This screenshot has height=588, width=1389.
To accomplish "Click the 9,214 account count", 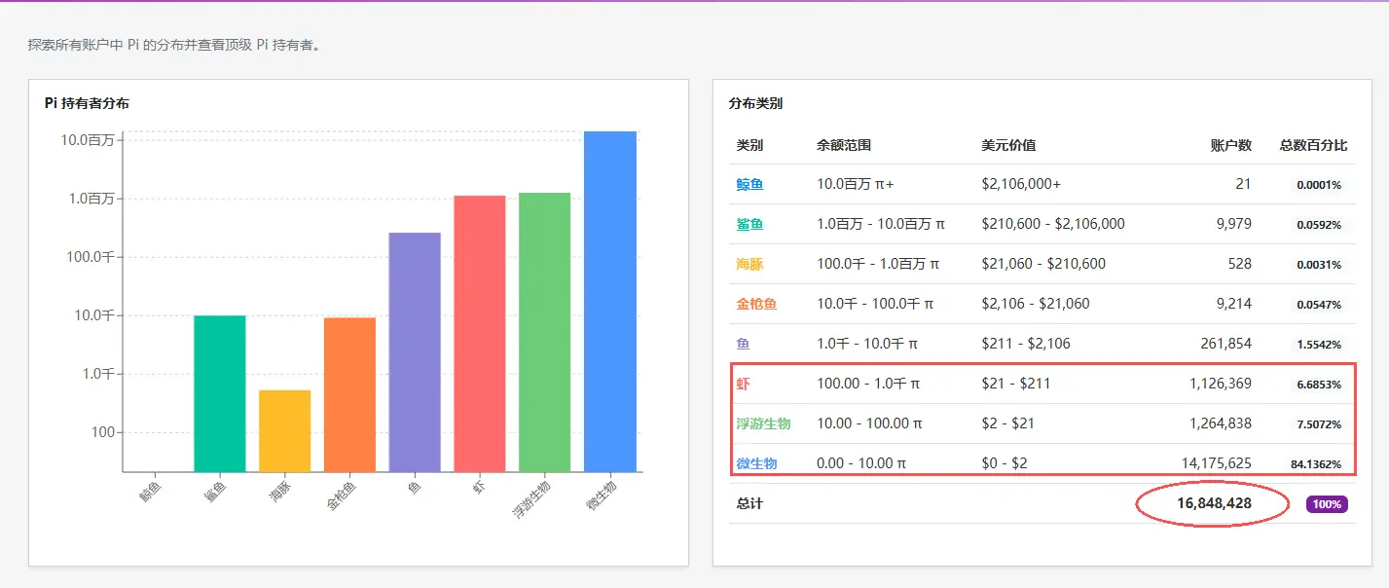I will click(1234, 304).
